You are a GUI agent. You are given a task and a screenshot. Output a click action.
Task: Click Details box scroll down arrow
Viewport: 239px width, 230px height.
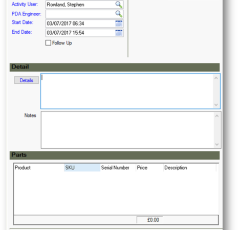pyautogui.click(x=216, y=105)
